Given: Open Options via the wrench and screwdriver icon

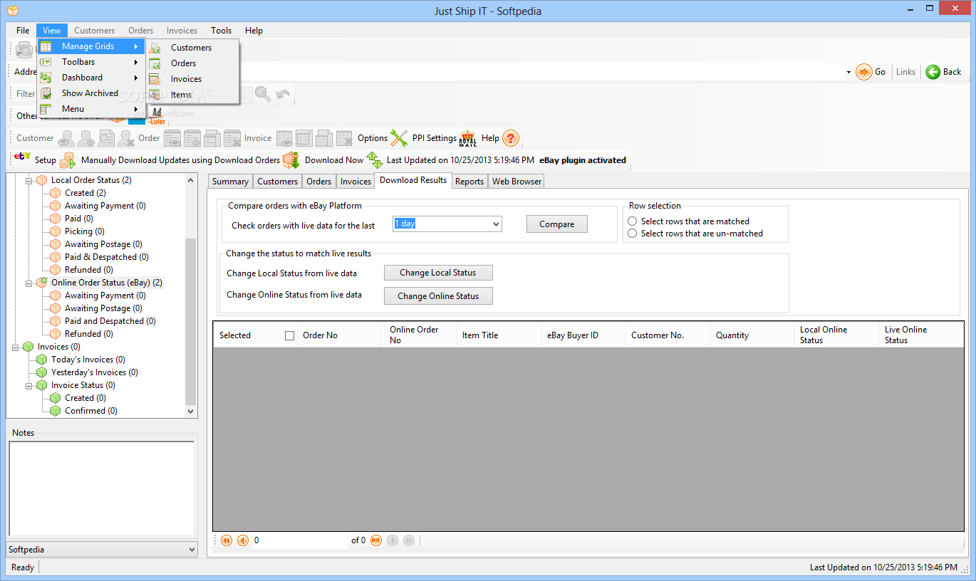Looking at the screenshot, I should (399, 138).
